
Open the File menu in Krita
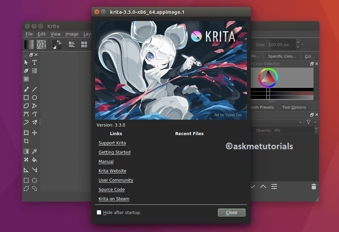click(x=29, y=34)
